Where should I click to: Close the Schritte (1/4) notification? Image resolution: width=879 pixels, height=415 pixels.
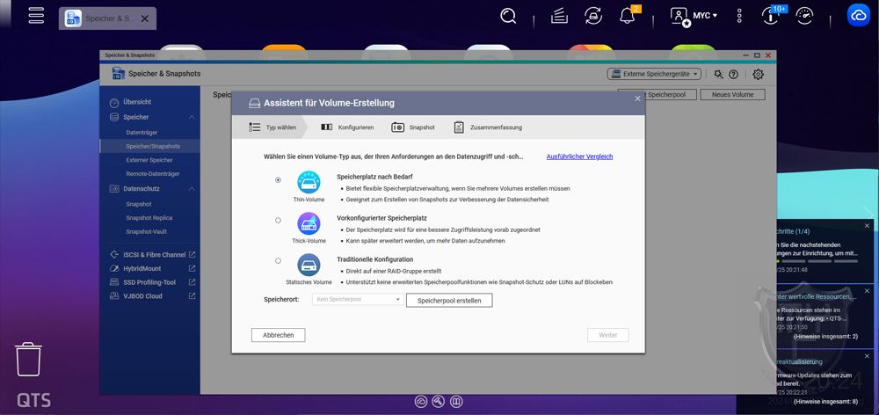click(868, 225)
